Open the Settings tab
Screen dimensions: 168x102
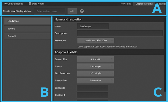(x=161, y=4)
